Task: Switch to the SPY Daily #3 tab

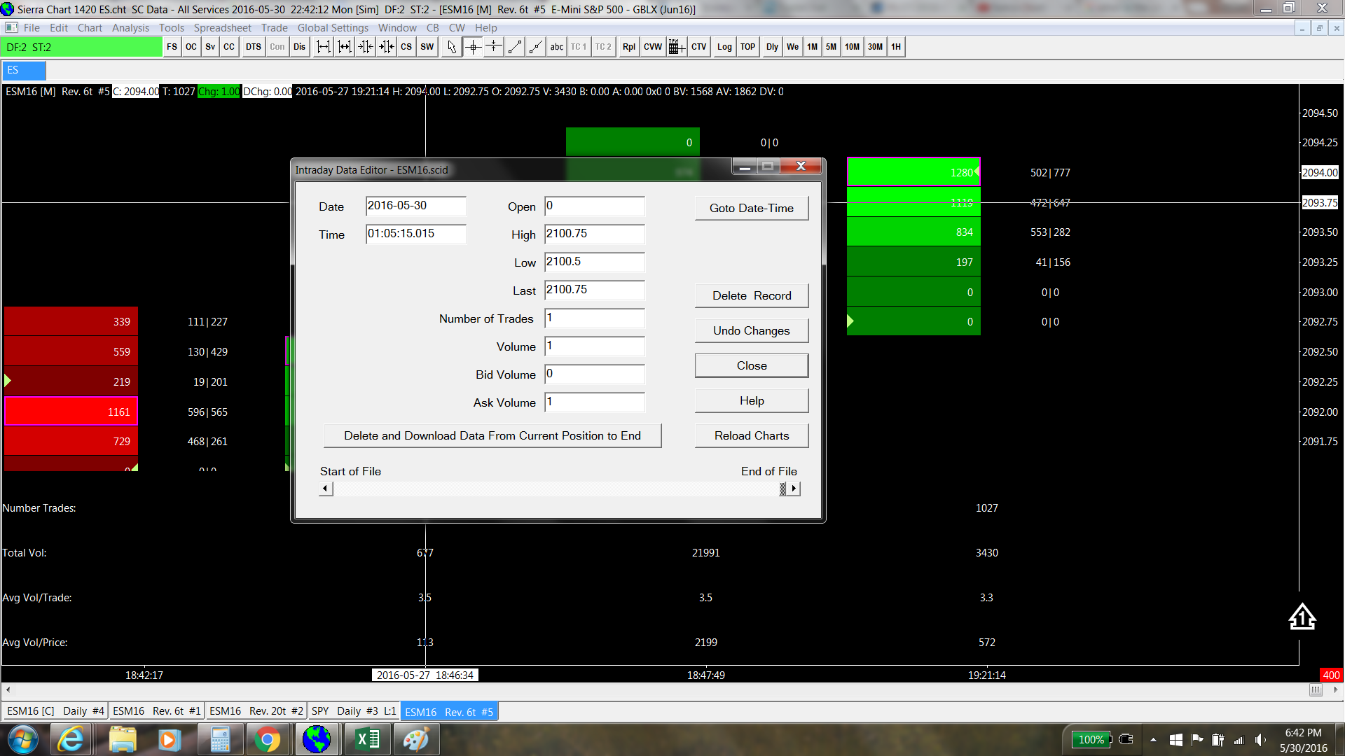Action: [353, 711]
